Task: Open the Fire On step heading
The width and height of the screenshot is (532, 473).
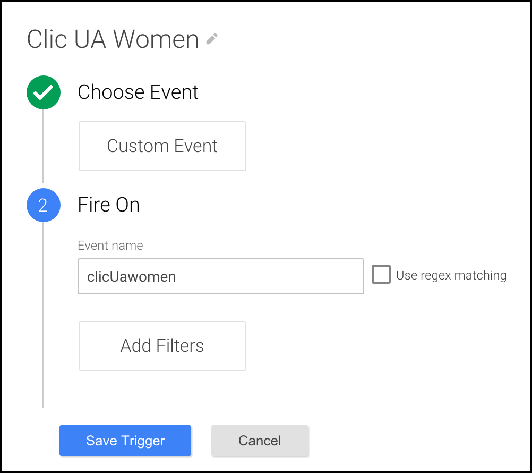Action: [108, 205]
